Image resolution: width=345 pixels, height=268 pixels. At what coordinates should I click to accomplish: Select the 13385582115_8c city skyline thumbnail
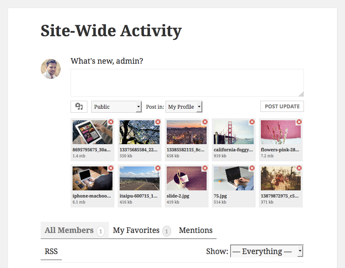coord(186,132)
